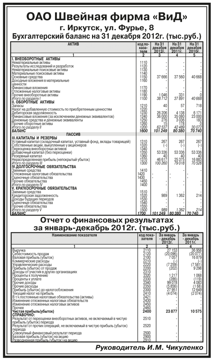The image size is (211, 359).
Task: Select the address line г. Иркутск, ул. Фурье, 8
Action: (x=106, y=28)
